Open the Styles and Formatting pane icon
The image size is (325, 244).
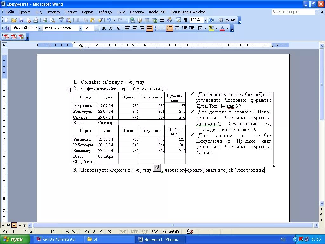(x=7, y=28)
